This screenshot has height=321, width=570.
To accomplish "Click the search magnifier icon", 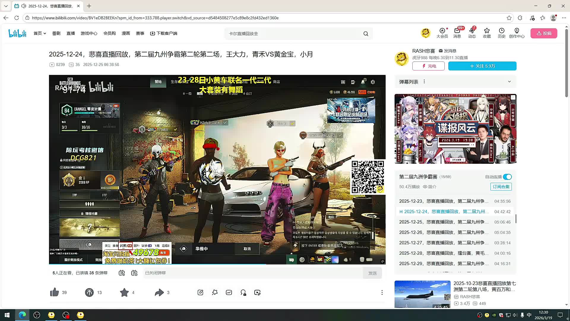I will tap(366, 34).
